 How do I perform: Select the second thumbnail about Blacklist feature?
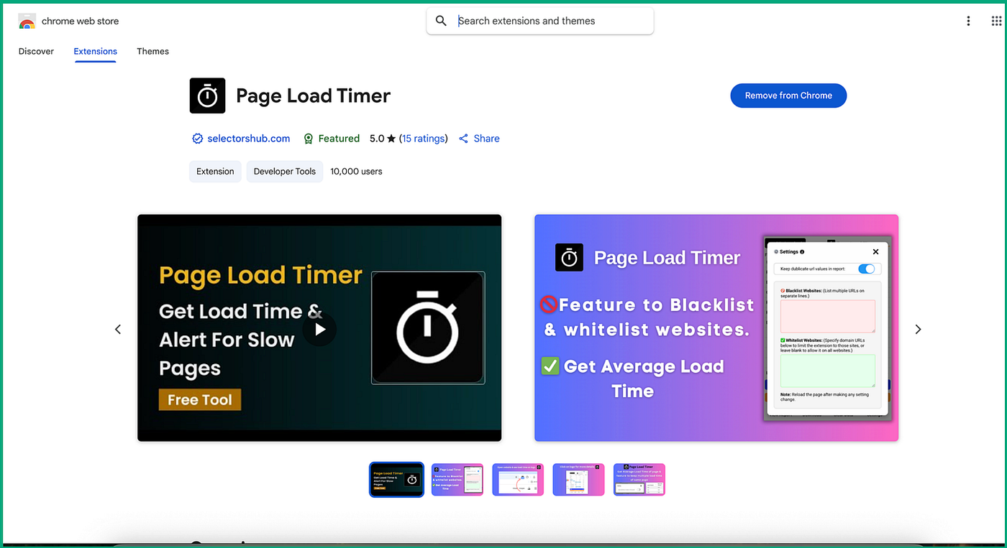coord(457,479)
